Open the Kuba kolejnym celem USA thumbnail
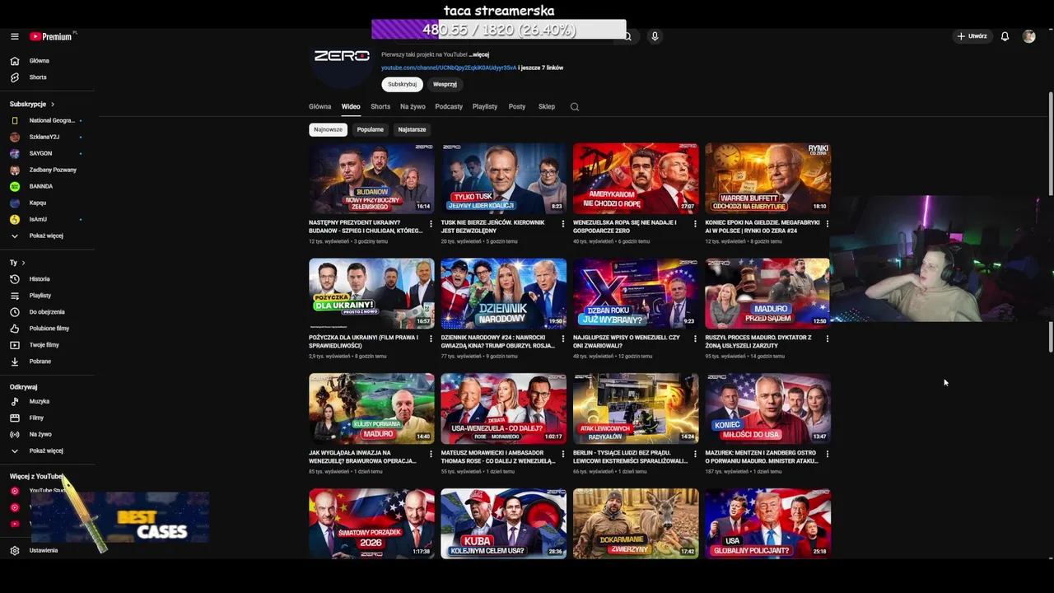The height and width of the screenshot is (593, 1054). tap(503, 524)
